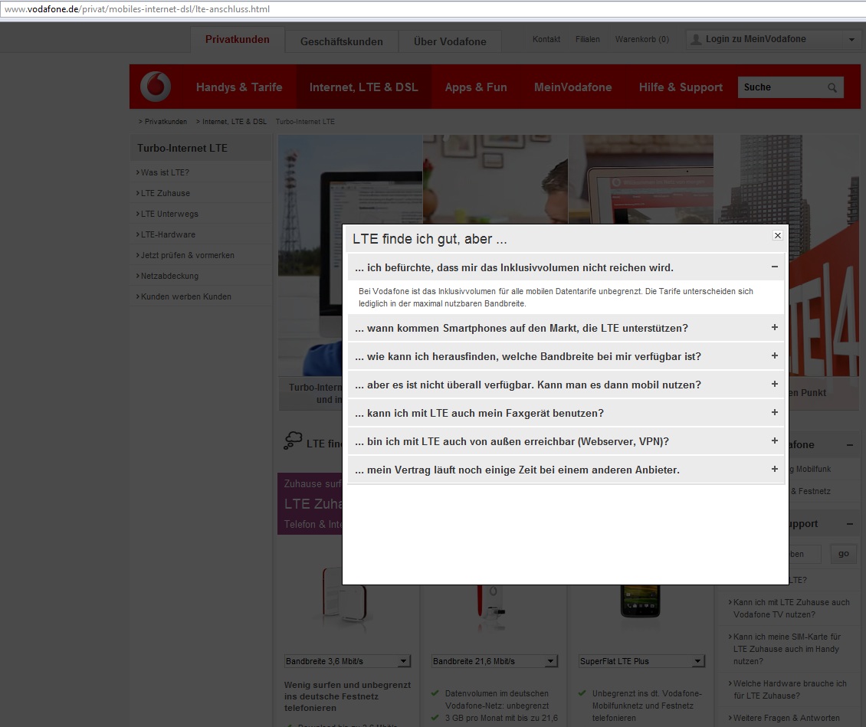Screen dimensions: 866x727
Task: Expand the Smartphones auf den Markt question
Action: tap(774, 328)
